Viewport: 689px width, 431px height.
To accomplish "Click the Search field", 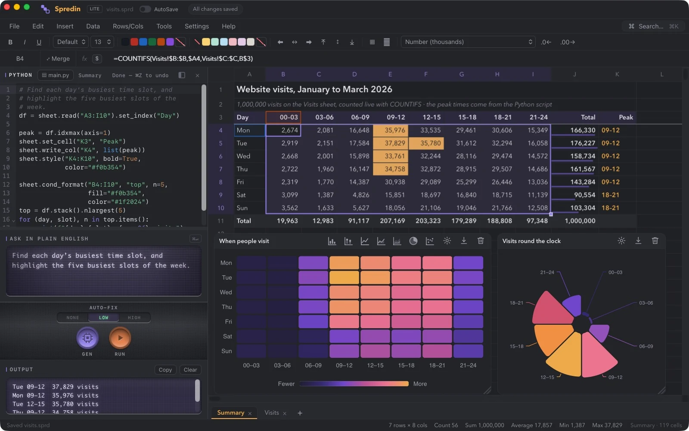I will (653, 26).
